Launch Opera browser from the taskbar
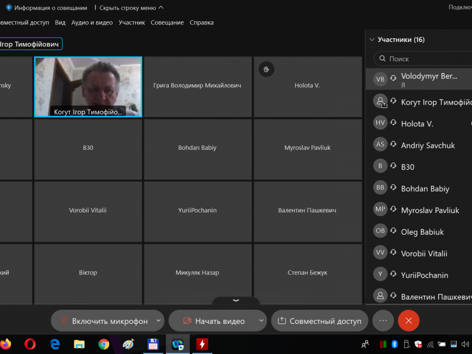472x354 pixels. [30, 343]
